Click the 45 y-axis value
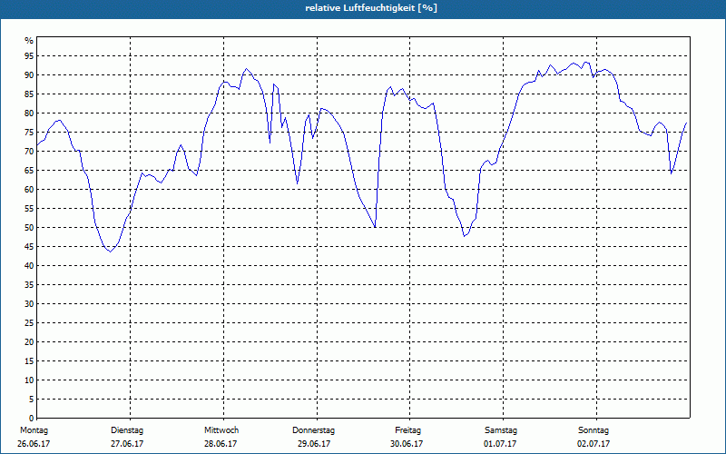 click(29, 247)
